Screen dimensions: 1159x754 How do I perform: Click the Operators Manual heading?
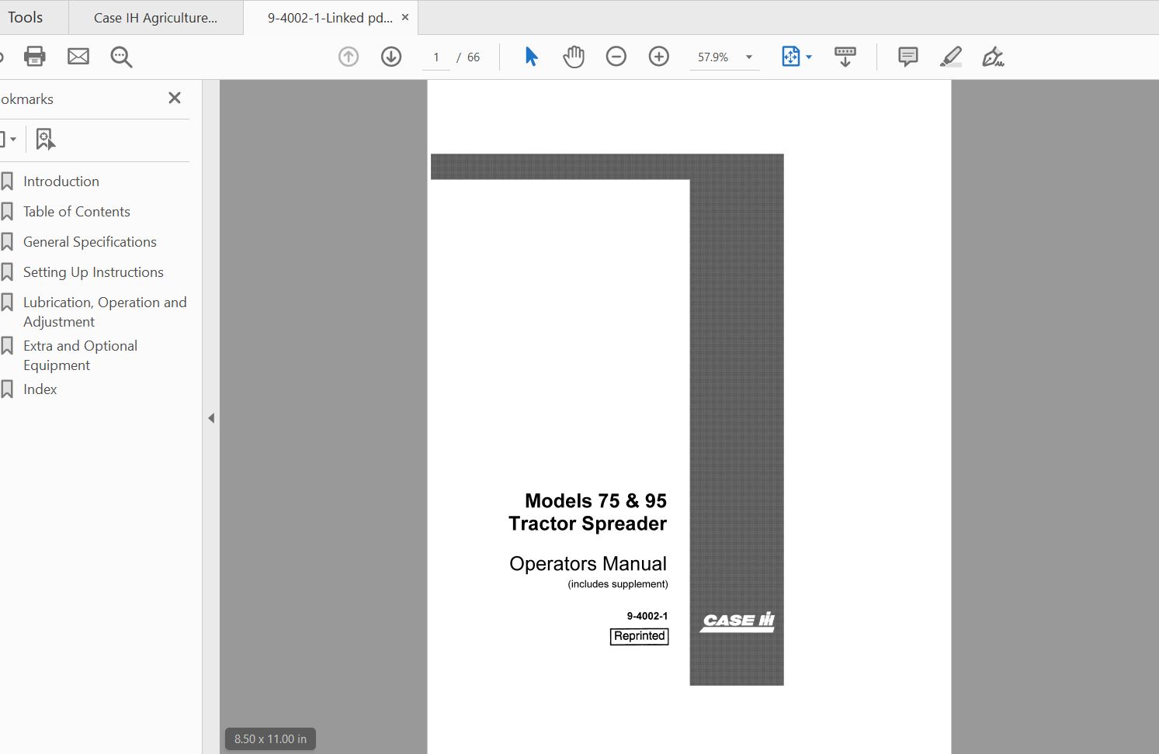[588, 564]
